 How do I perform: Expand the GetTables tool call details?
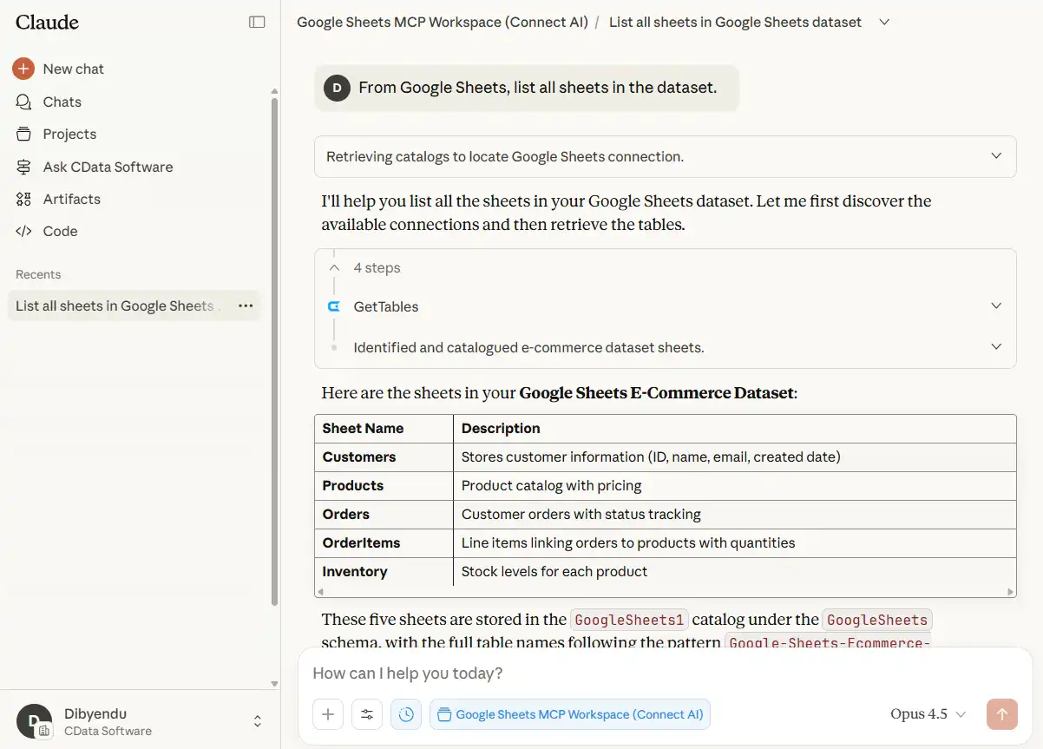[995, 306]
